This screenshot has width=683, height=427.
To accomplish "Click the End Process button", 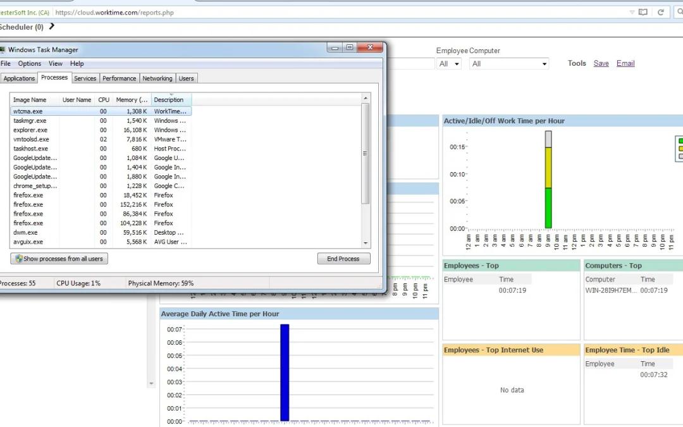I will tap(343, 258).
